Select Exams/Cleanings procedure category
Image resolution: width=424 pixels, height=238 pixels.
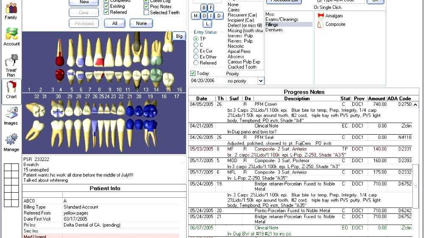click(282, 19)
